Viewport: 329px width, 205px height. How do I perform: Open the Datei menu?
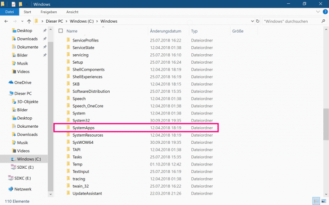(x=9, y=12)
